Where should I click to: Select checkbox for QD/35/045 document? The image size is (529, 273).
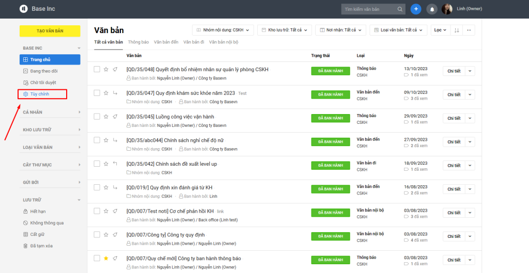coord(97,116)
